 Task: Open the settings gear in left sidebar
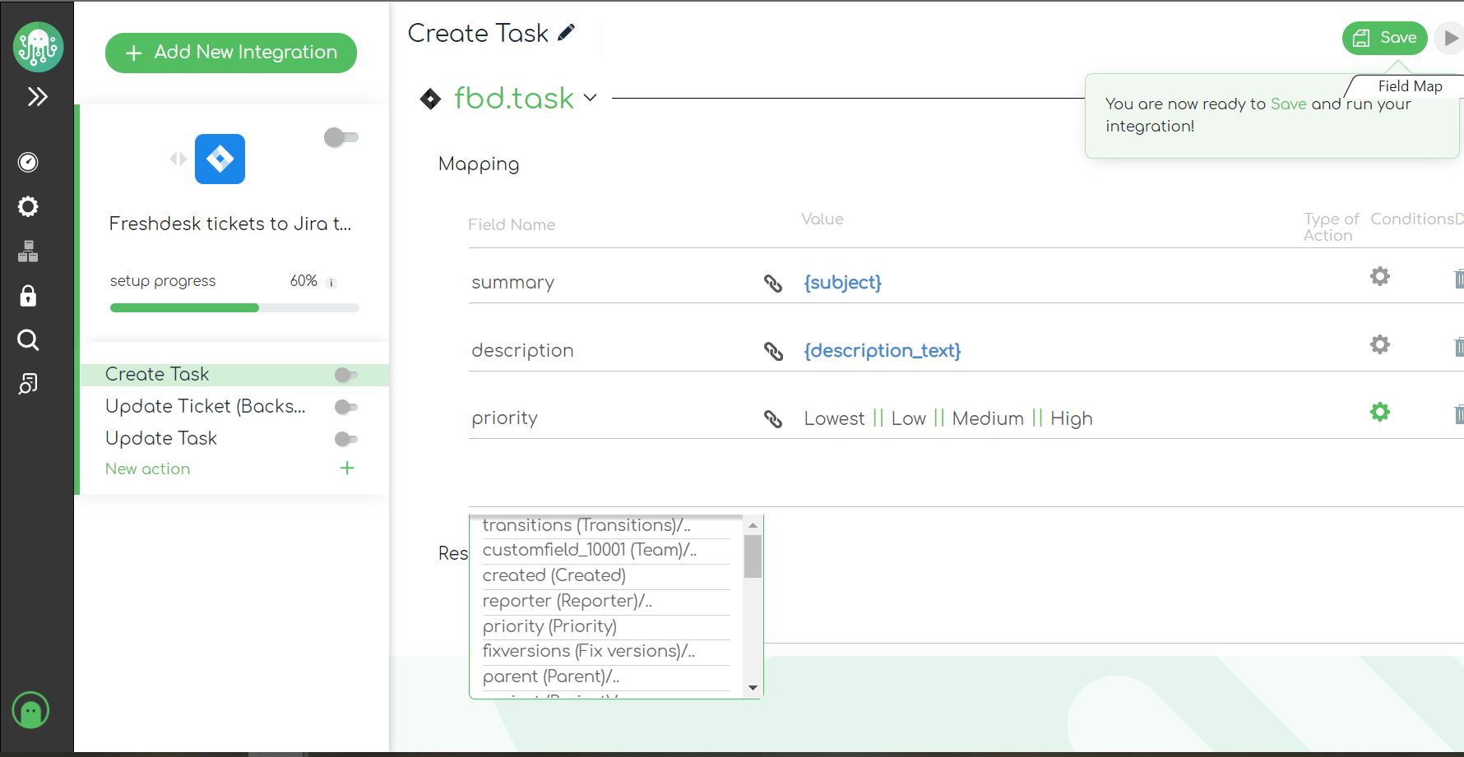(x=28, y=206)
